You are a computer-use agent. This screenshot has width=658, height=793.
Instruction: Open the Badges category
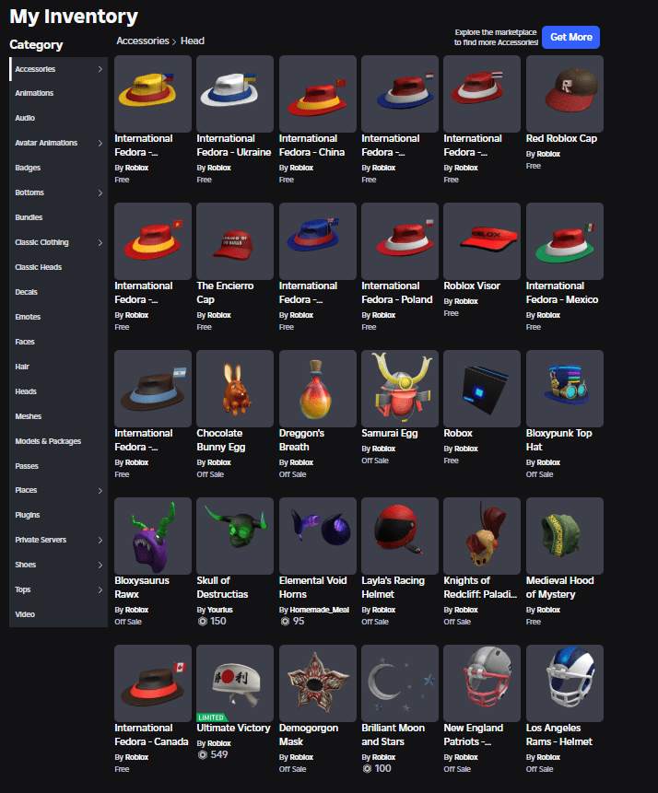[x=58, y=168]
